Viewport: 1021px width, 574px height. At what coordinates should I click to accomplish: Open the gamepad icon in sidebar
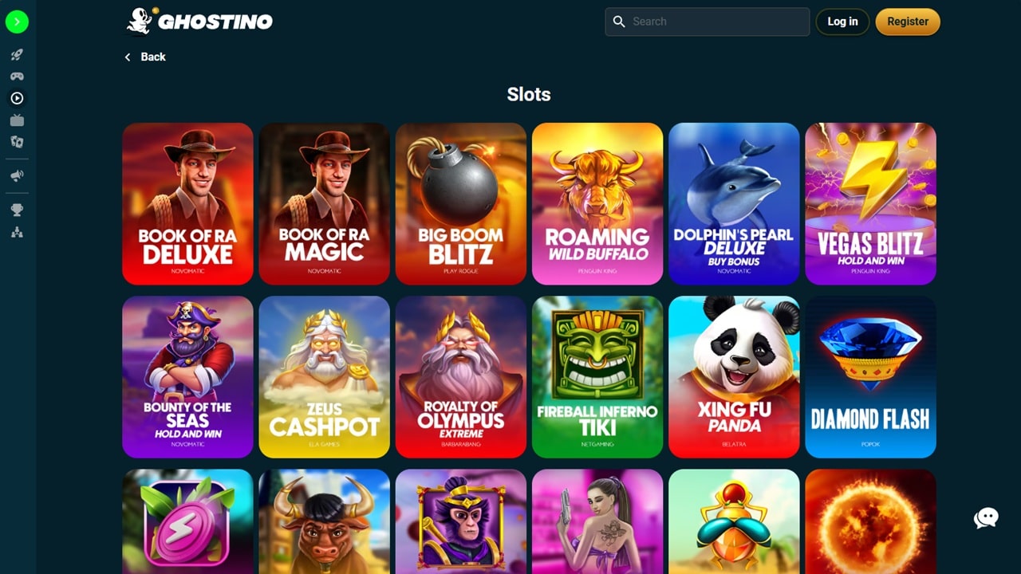tap(17, 77)
